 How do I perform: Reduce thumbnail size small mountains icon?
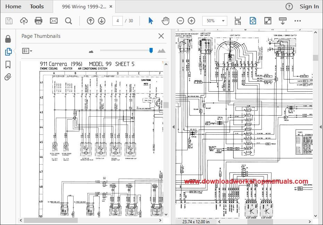click(x=91, y=51)
